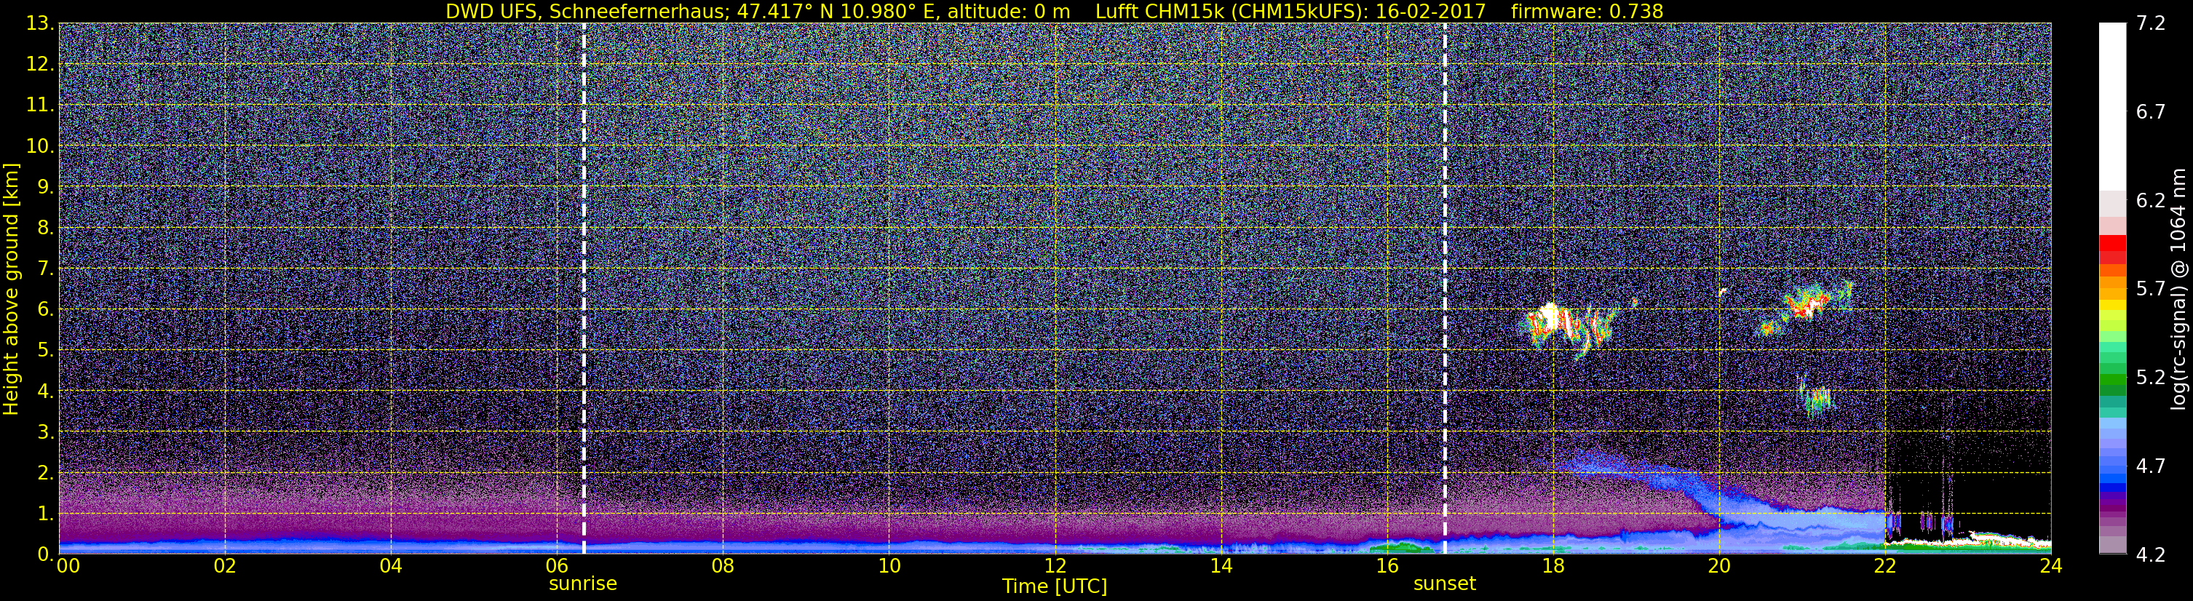Screen dimensions: 2193x601
Task: Click time axis tick '22'
Action: tap(1885, 567)
